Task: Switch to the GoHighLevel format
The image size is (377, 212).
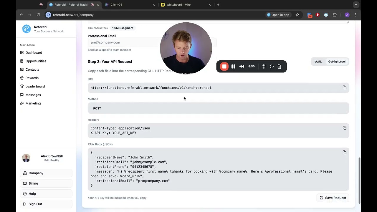Action: (x=337, y=62)
